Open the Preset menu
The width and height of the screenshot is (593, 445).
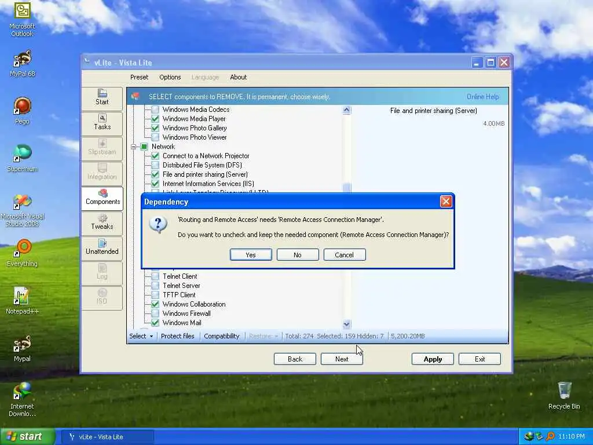pos(139,77)
